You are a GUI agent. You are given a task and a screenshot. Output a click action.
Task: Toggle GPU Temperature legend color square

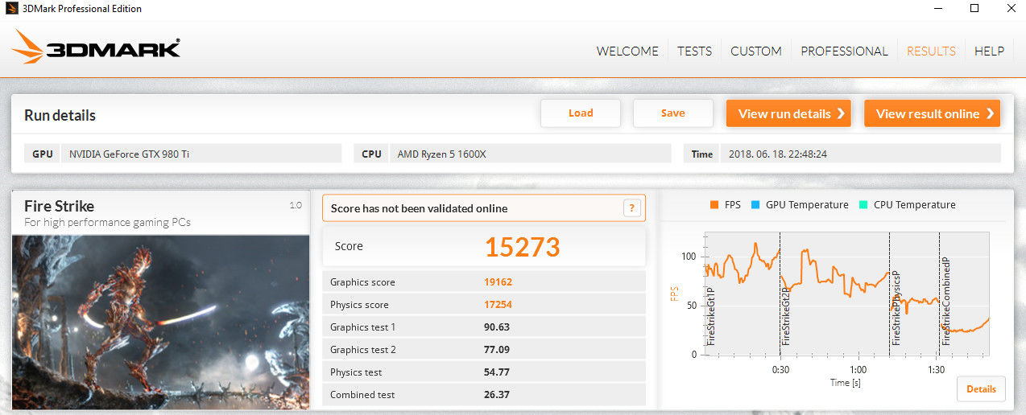tap(755, 205)
